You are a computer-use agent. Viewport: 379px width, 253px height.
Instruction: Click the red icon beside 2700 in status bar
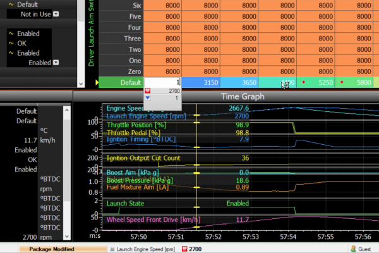(184, 249)
